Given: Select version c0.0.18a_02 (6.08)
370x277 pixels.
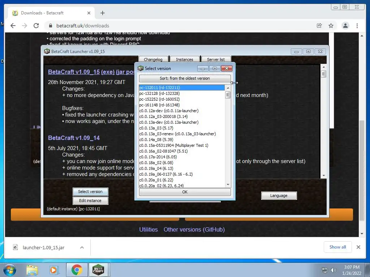Looking at the screenshot, I should click(x=182, y=163).
